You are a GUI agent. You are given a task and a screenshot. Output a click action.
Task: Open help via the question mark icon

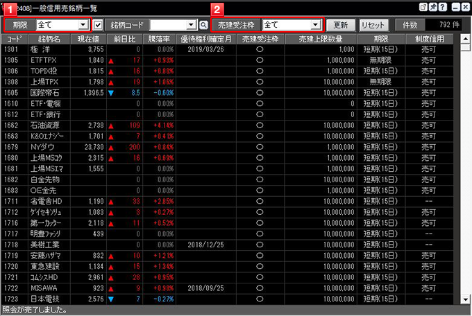(443, 6)
